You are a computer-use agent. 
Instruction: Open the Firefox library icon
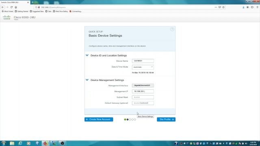point(248,7)
